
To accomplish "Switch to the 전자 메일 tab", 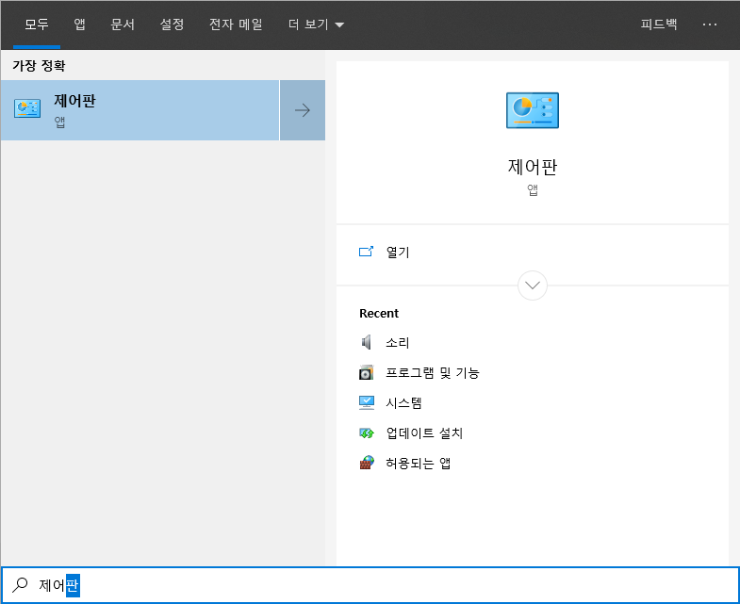I will click(236, 24).
